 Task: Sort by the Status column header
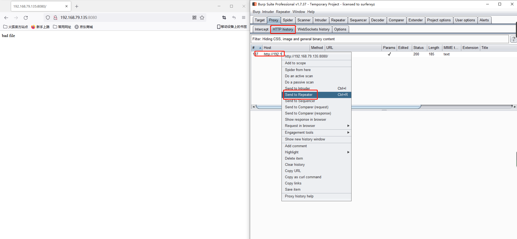pyautogui.click(x=419, y=48)
